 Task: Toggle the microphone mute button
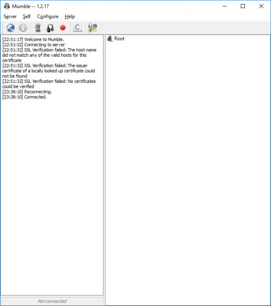(x=38, y=28)
